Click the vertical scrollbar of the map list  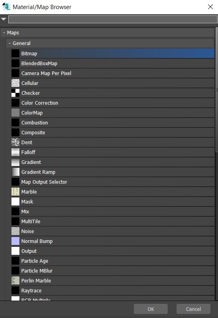216,90
